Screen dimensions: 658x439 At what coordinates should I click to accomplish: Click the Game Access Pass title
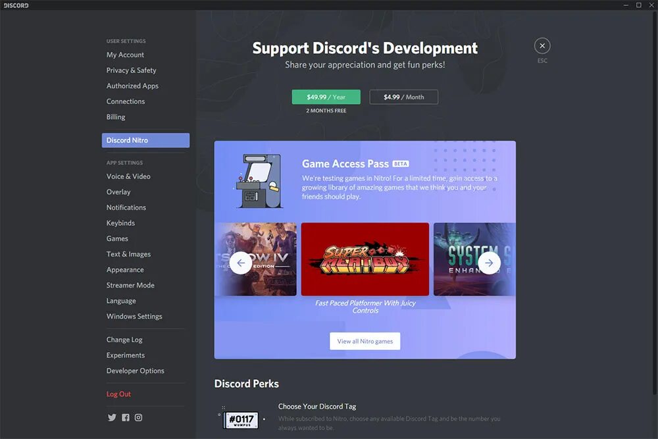coord(345,164)
